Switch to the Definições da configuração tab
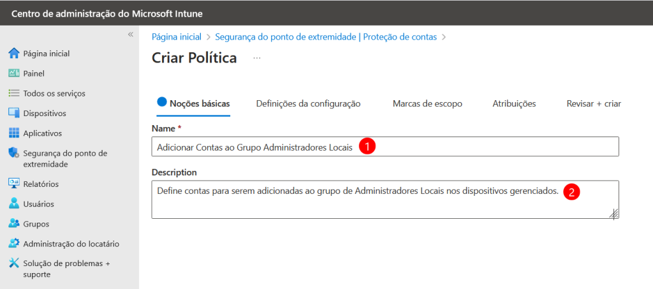The image size is (653, 289). pyautogui.click(x=308, y=104)
